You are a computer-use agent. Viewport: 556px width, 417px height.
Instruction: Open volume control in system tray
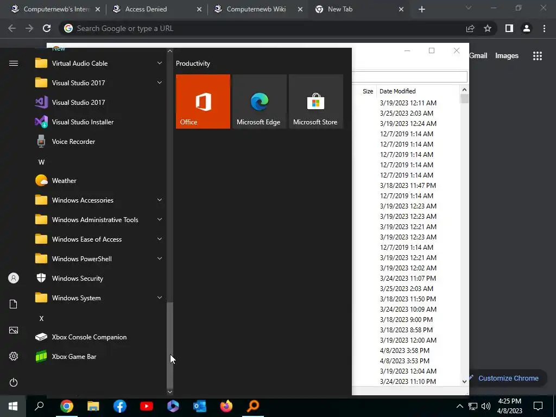tap(486, 406)
